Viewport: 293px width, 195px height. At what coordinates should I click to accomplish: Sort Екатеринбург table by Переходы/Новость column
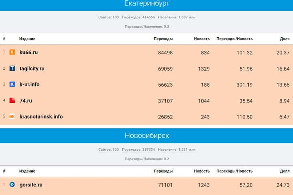coord(234,39)
